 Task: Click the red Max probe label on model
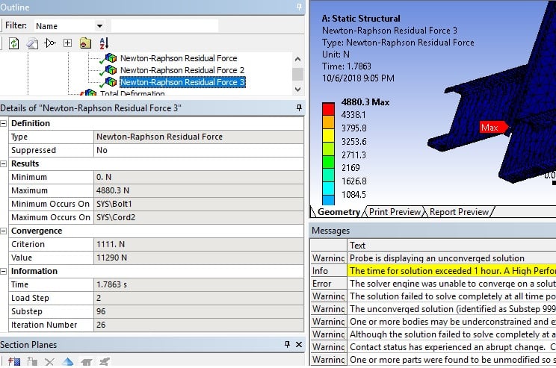[x=493, y=128]
